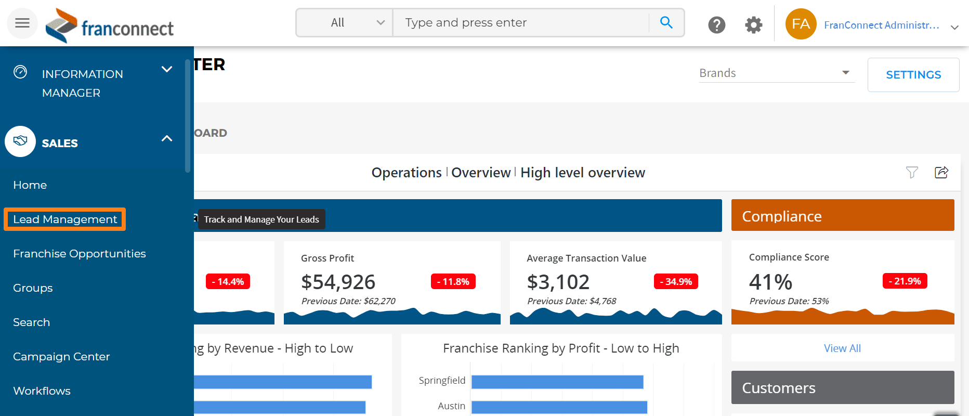Click the Operations breadcrumb text
Screen dimensions: 969x416
click(407, 173)
